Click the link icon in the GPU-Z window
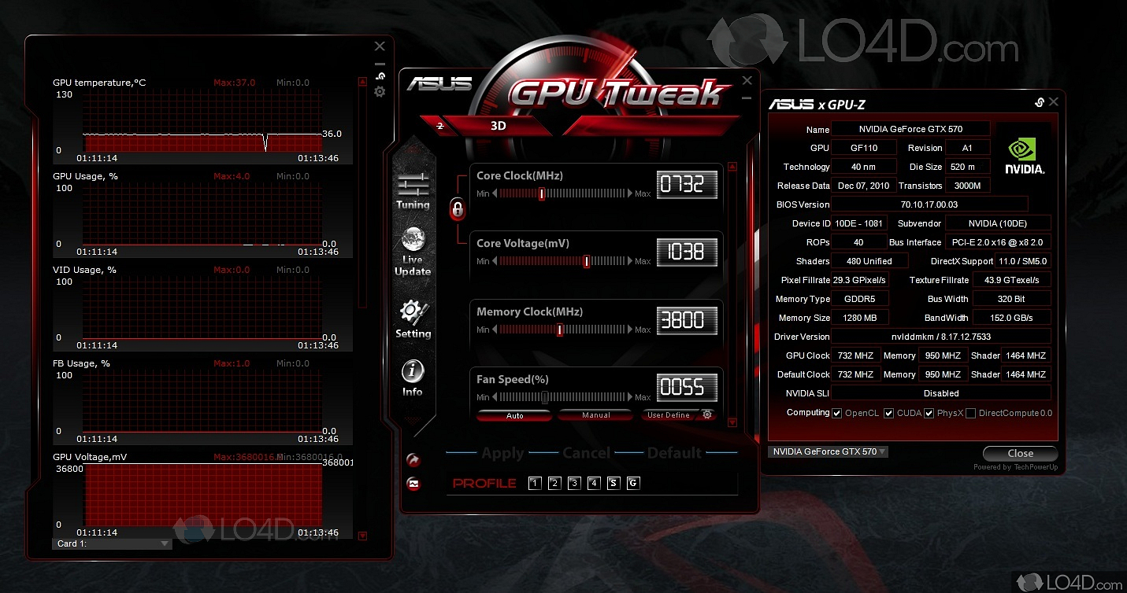The image size is (1127, 593). click(1039, 102)
